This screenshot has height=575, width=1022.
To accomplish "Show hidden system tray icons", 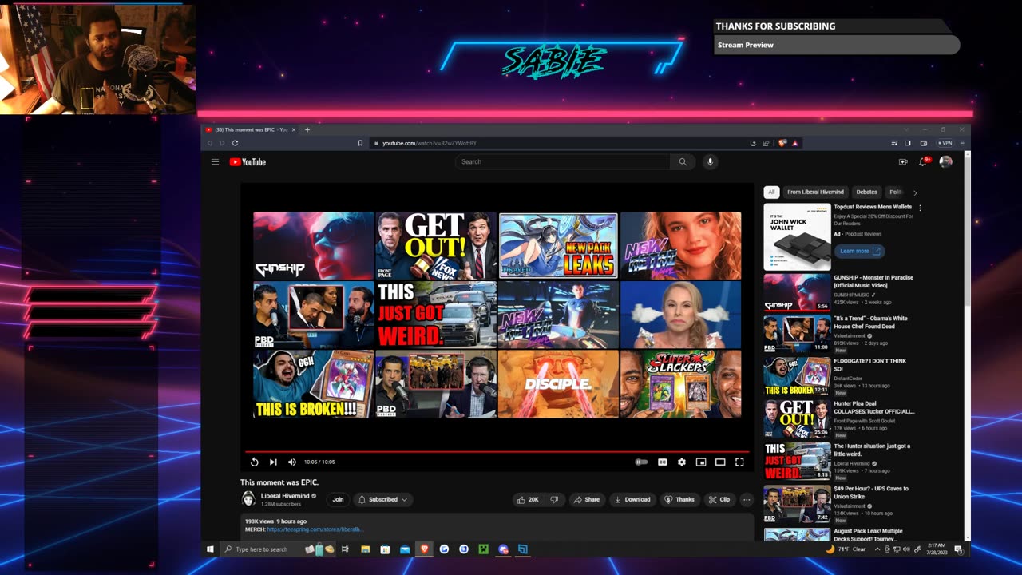I will [x=878, y=549].
